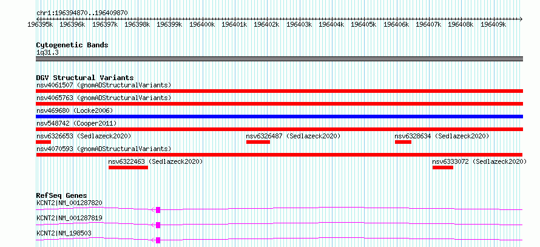
Task: Click the nsv6333072 Sedlazeck2020 label
Action: point(479,161)
